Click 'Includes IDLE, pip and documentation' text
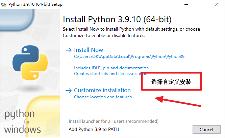Screen dimensions: 225x138 click(x=111, y=68)
